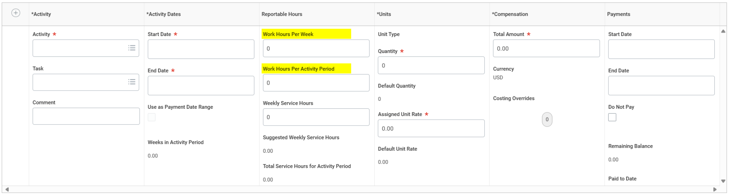Click the Payments Start Date field
This screenshot has width=729, height=195.
pos(661,49)
